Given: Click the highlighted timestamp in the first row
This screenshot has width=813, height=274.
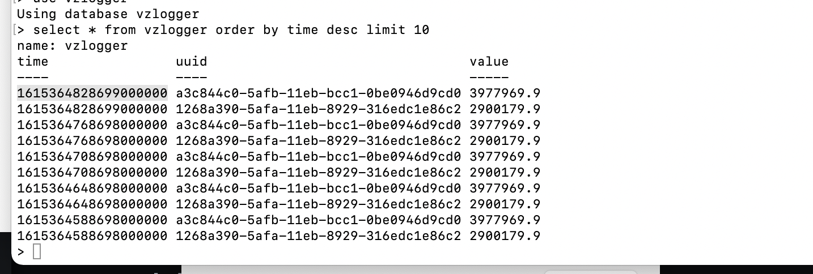Looking at the screenshot, I should (x=92, y=93).
